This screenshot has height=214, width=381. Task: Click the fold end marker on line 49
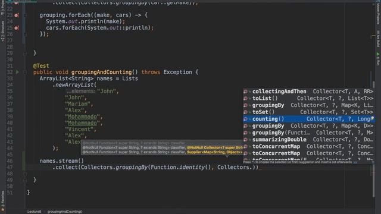pyautogui.click(x=25, y=180)
